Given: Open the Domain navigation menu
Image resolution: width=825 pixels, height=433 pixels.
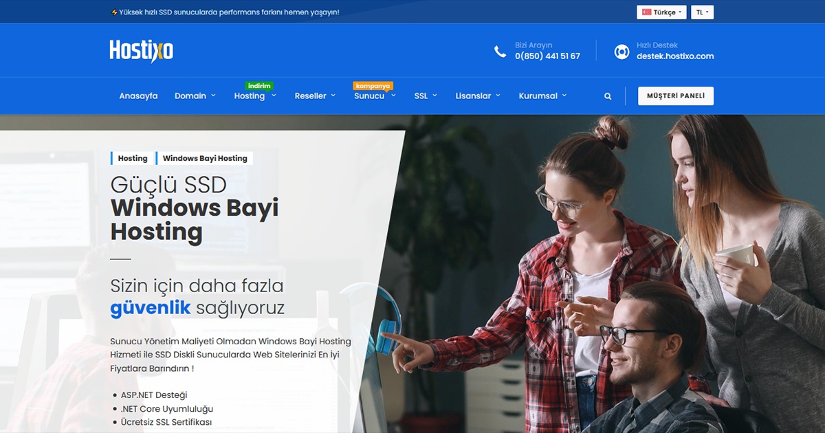Looking at the screenshot, I should point(190,96).
